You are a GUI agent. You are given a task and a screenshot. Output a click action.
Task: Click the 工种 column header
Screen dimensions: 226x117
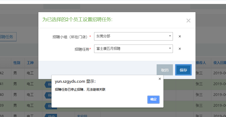pyautogui.click(x=30, y=63)
